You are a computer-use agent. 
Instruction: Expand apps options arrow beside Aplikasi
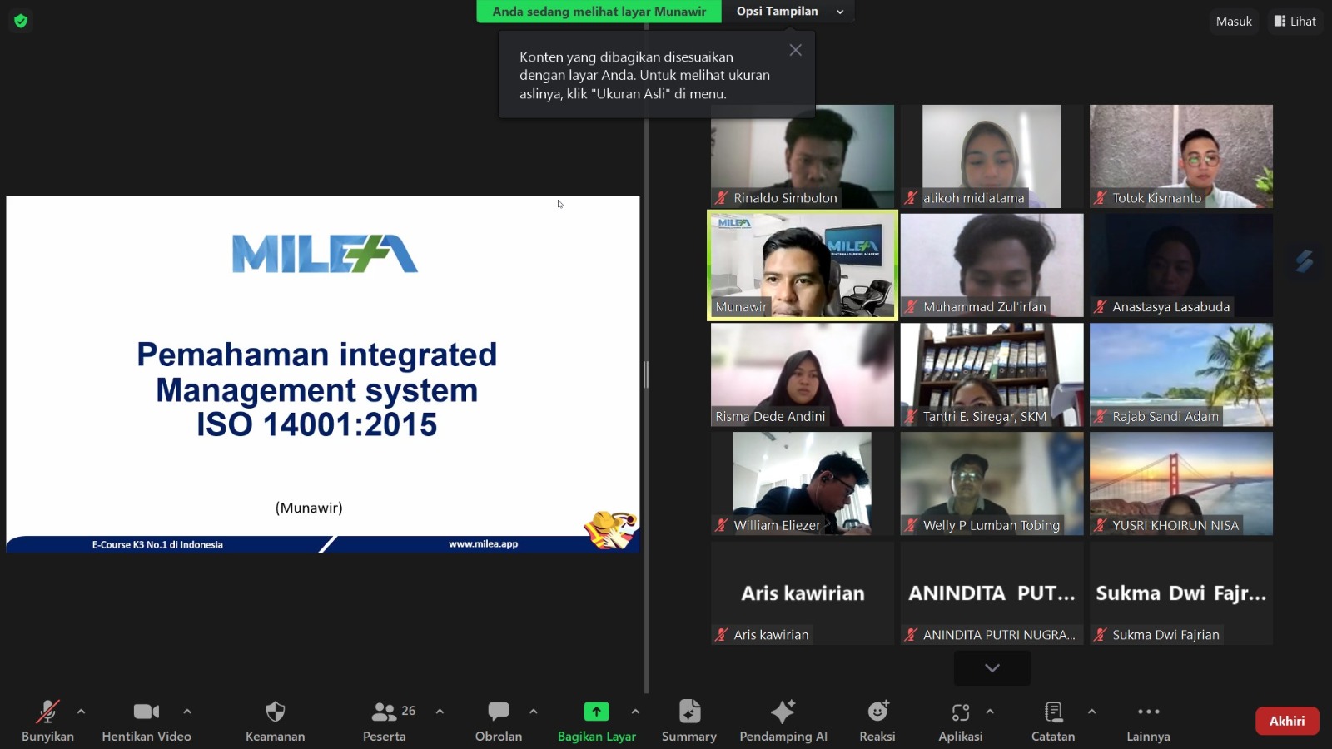pos(990,712)
